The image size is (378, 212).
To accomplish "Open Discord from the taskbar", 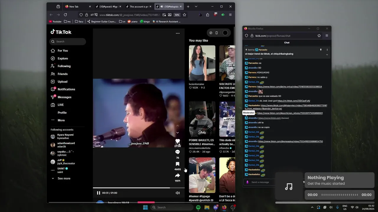I will tap(216, 207).
